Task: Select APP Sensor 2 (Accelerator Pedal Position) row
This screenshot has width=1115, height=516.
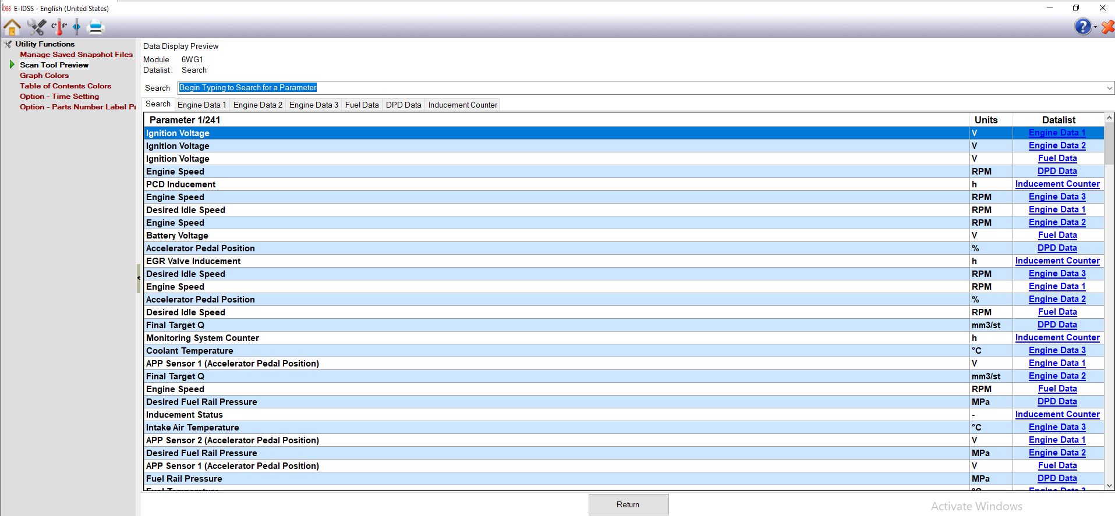Action: [x=624, y=440]
